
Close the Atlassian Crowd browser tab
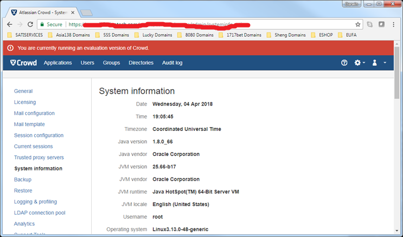pyautogui.click(x=73, y=12)
